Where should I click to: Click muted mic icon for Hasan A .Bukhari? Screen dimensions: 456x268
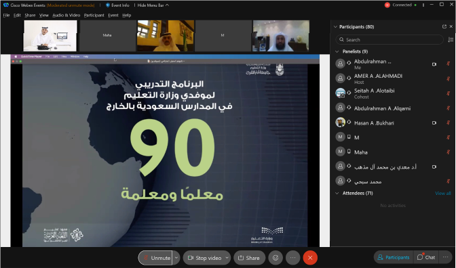pyautogui.click(x=449, y=122)
